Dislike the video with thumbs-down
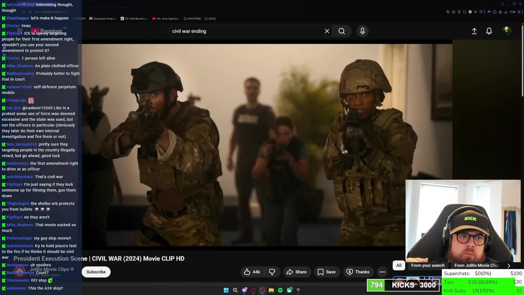The height and width of the screenshot is (295, 524). (272, 272)
